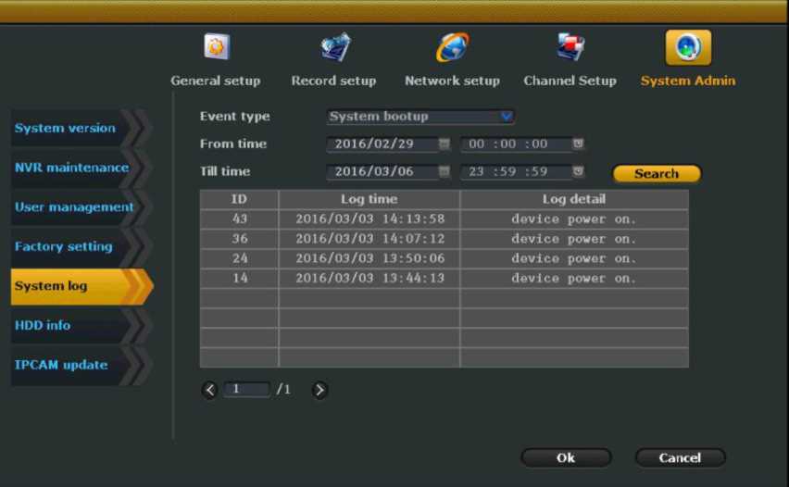The height and width of the screenshot is (487, 789).
Task: Open the User management section
Action: coord(72,207)
